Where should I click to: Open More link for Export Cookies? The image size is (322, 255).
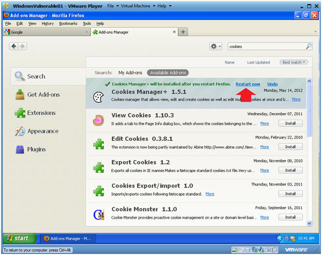tap(265, 171)
